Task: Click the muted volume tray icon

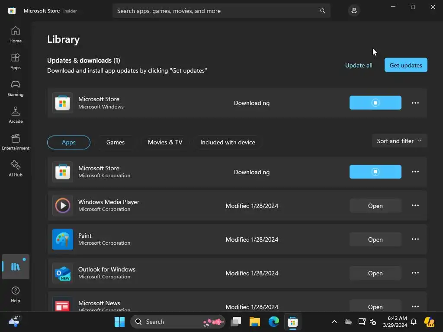Action: 373,322
